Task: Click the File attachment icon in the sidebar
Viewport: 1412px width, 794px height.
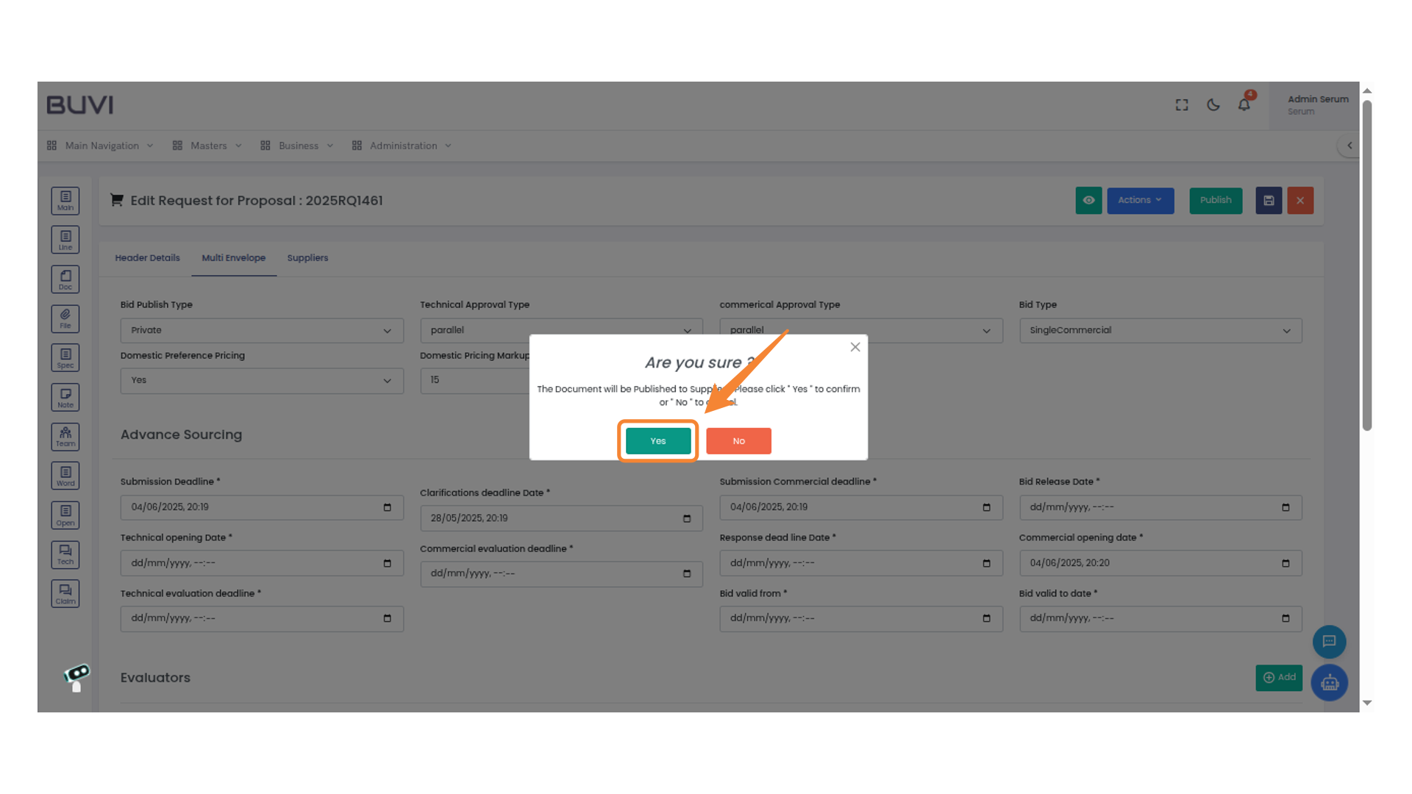Action: click(65, 318)
